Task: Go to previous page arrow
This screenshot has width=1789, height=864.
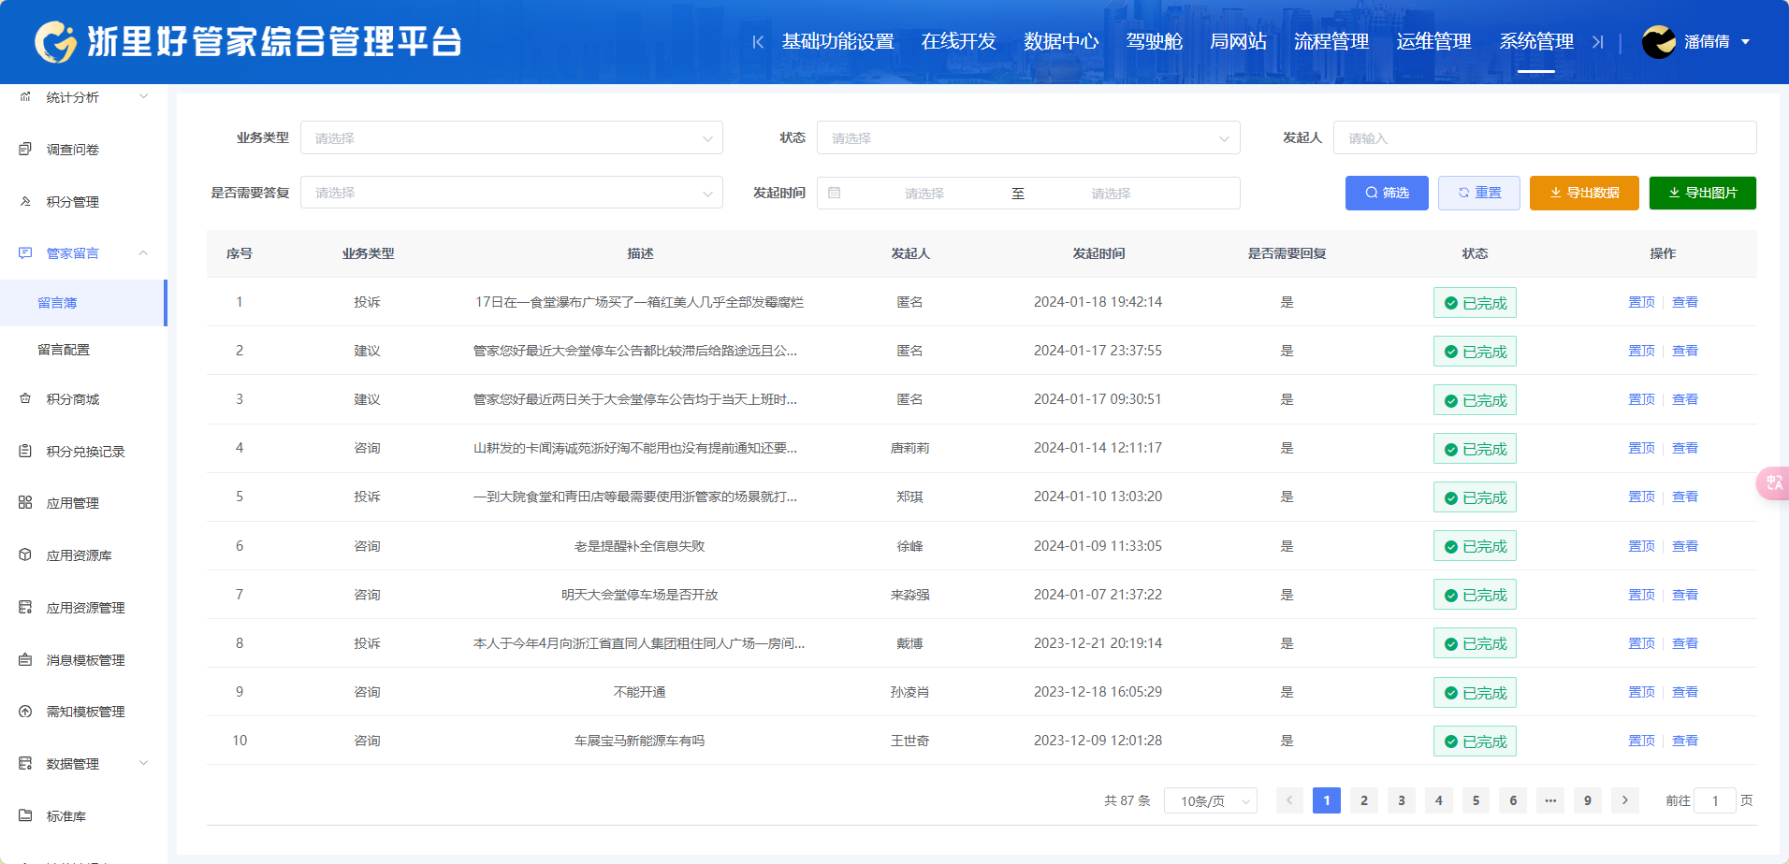Action: [1289, 800]
